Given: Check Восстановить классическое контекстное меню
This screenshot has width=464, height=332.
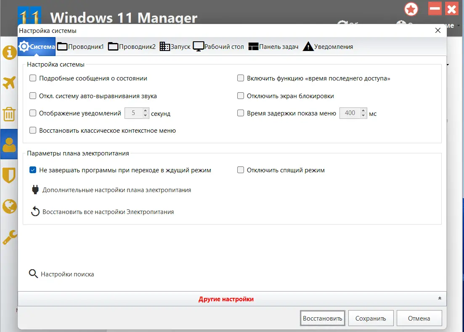Looking at the screenshot, I should [x=33, y=130].
